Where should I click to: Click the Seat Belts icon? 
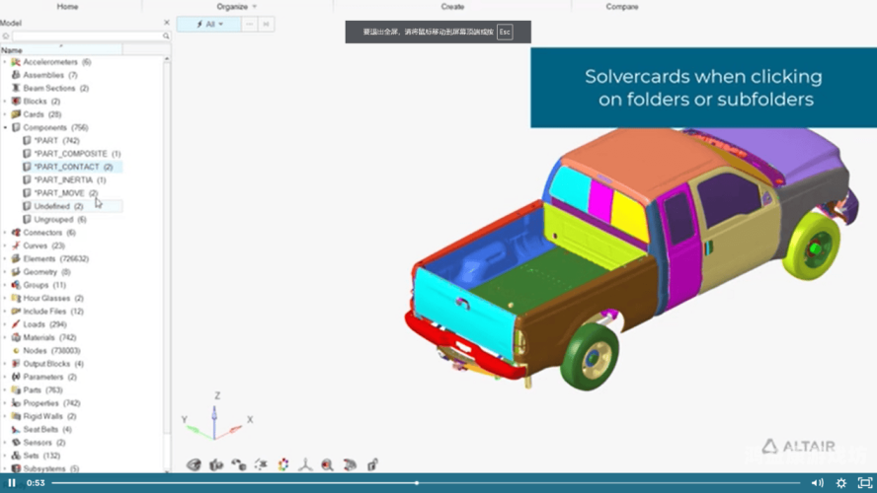(x=16, y=429)
